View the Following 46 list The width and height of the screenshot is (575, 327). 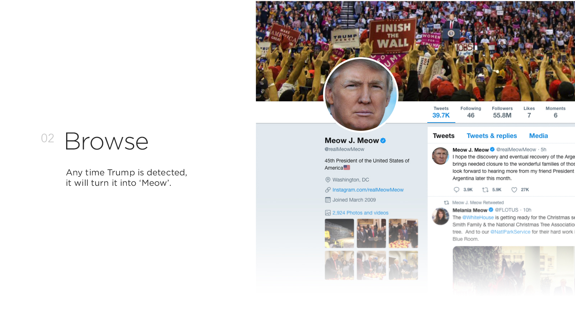coord(471,112)
